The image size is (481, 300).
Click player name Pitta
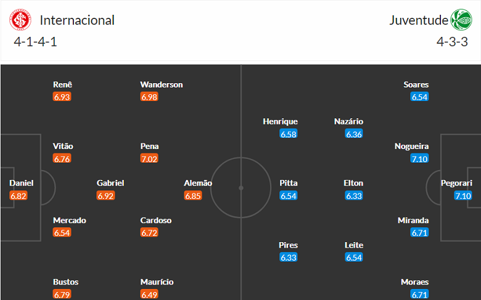289,183
